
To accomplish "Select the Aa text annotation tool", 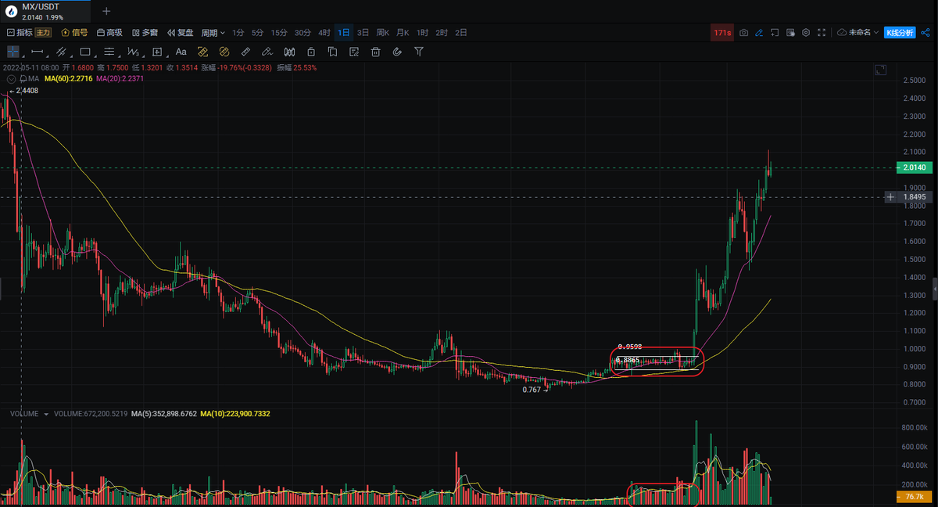I will [x=181, y=52].
